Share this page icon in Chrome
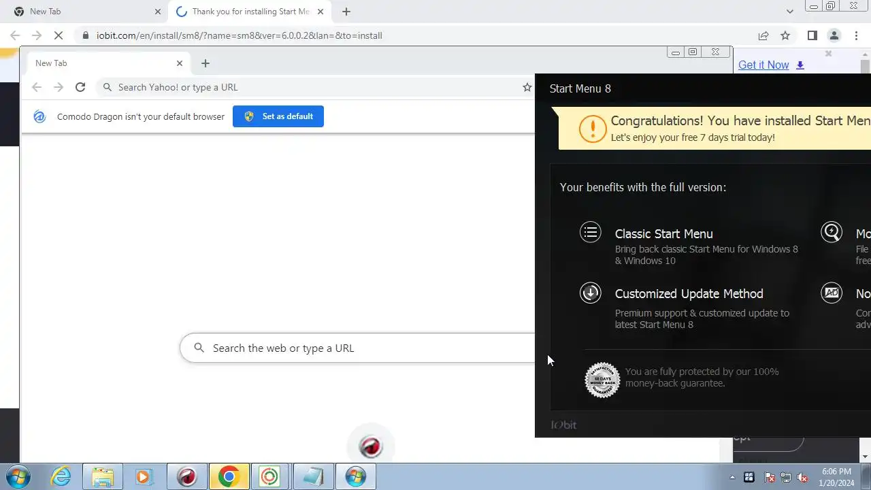The height and width of the screenshot is (490, 871). point(763,35)
